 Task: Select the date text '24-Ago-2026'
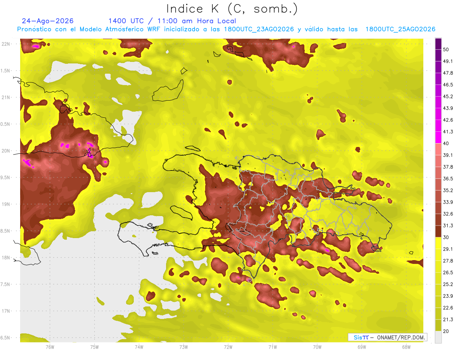48,21
